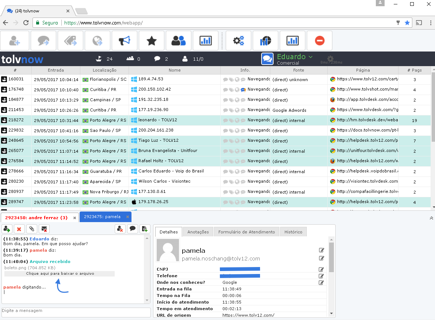The height and width of the screenshot is (320, 435).
Task: Open the Detalhes tab
Action: (169, 232)
